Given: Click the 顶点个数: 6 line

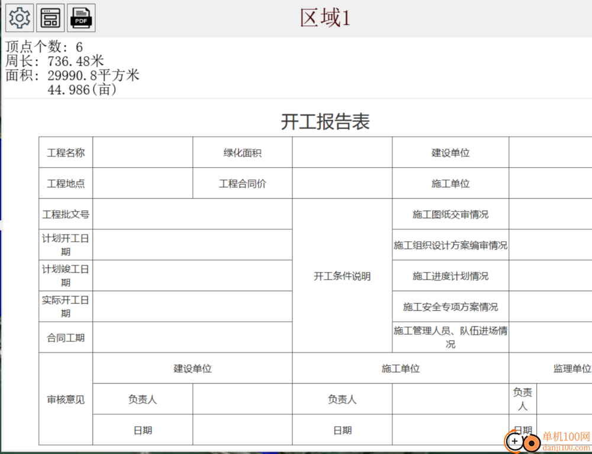Looking at the screenshot, I should (44, 46).
